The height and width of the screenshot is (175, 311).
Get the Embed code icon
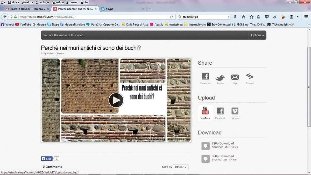pos(250,78)
